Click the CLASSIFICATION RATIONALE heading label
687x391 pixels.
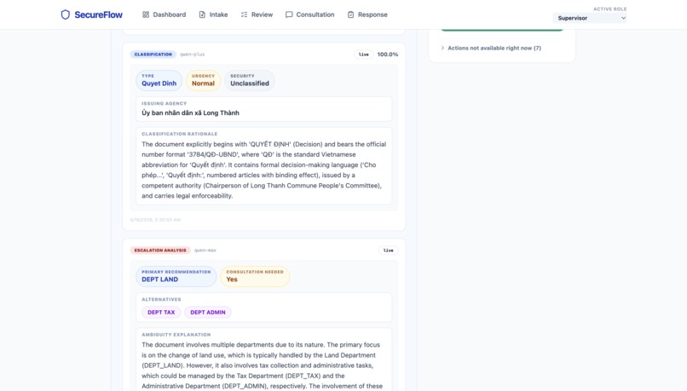[x=179, y=134]
